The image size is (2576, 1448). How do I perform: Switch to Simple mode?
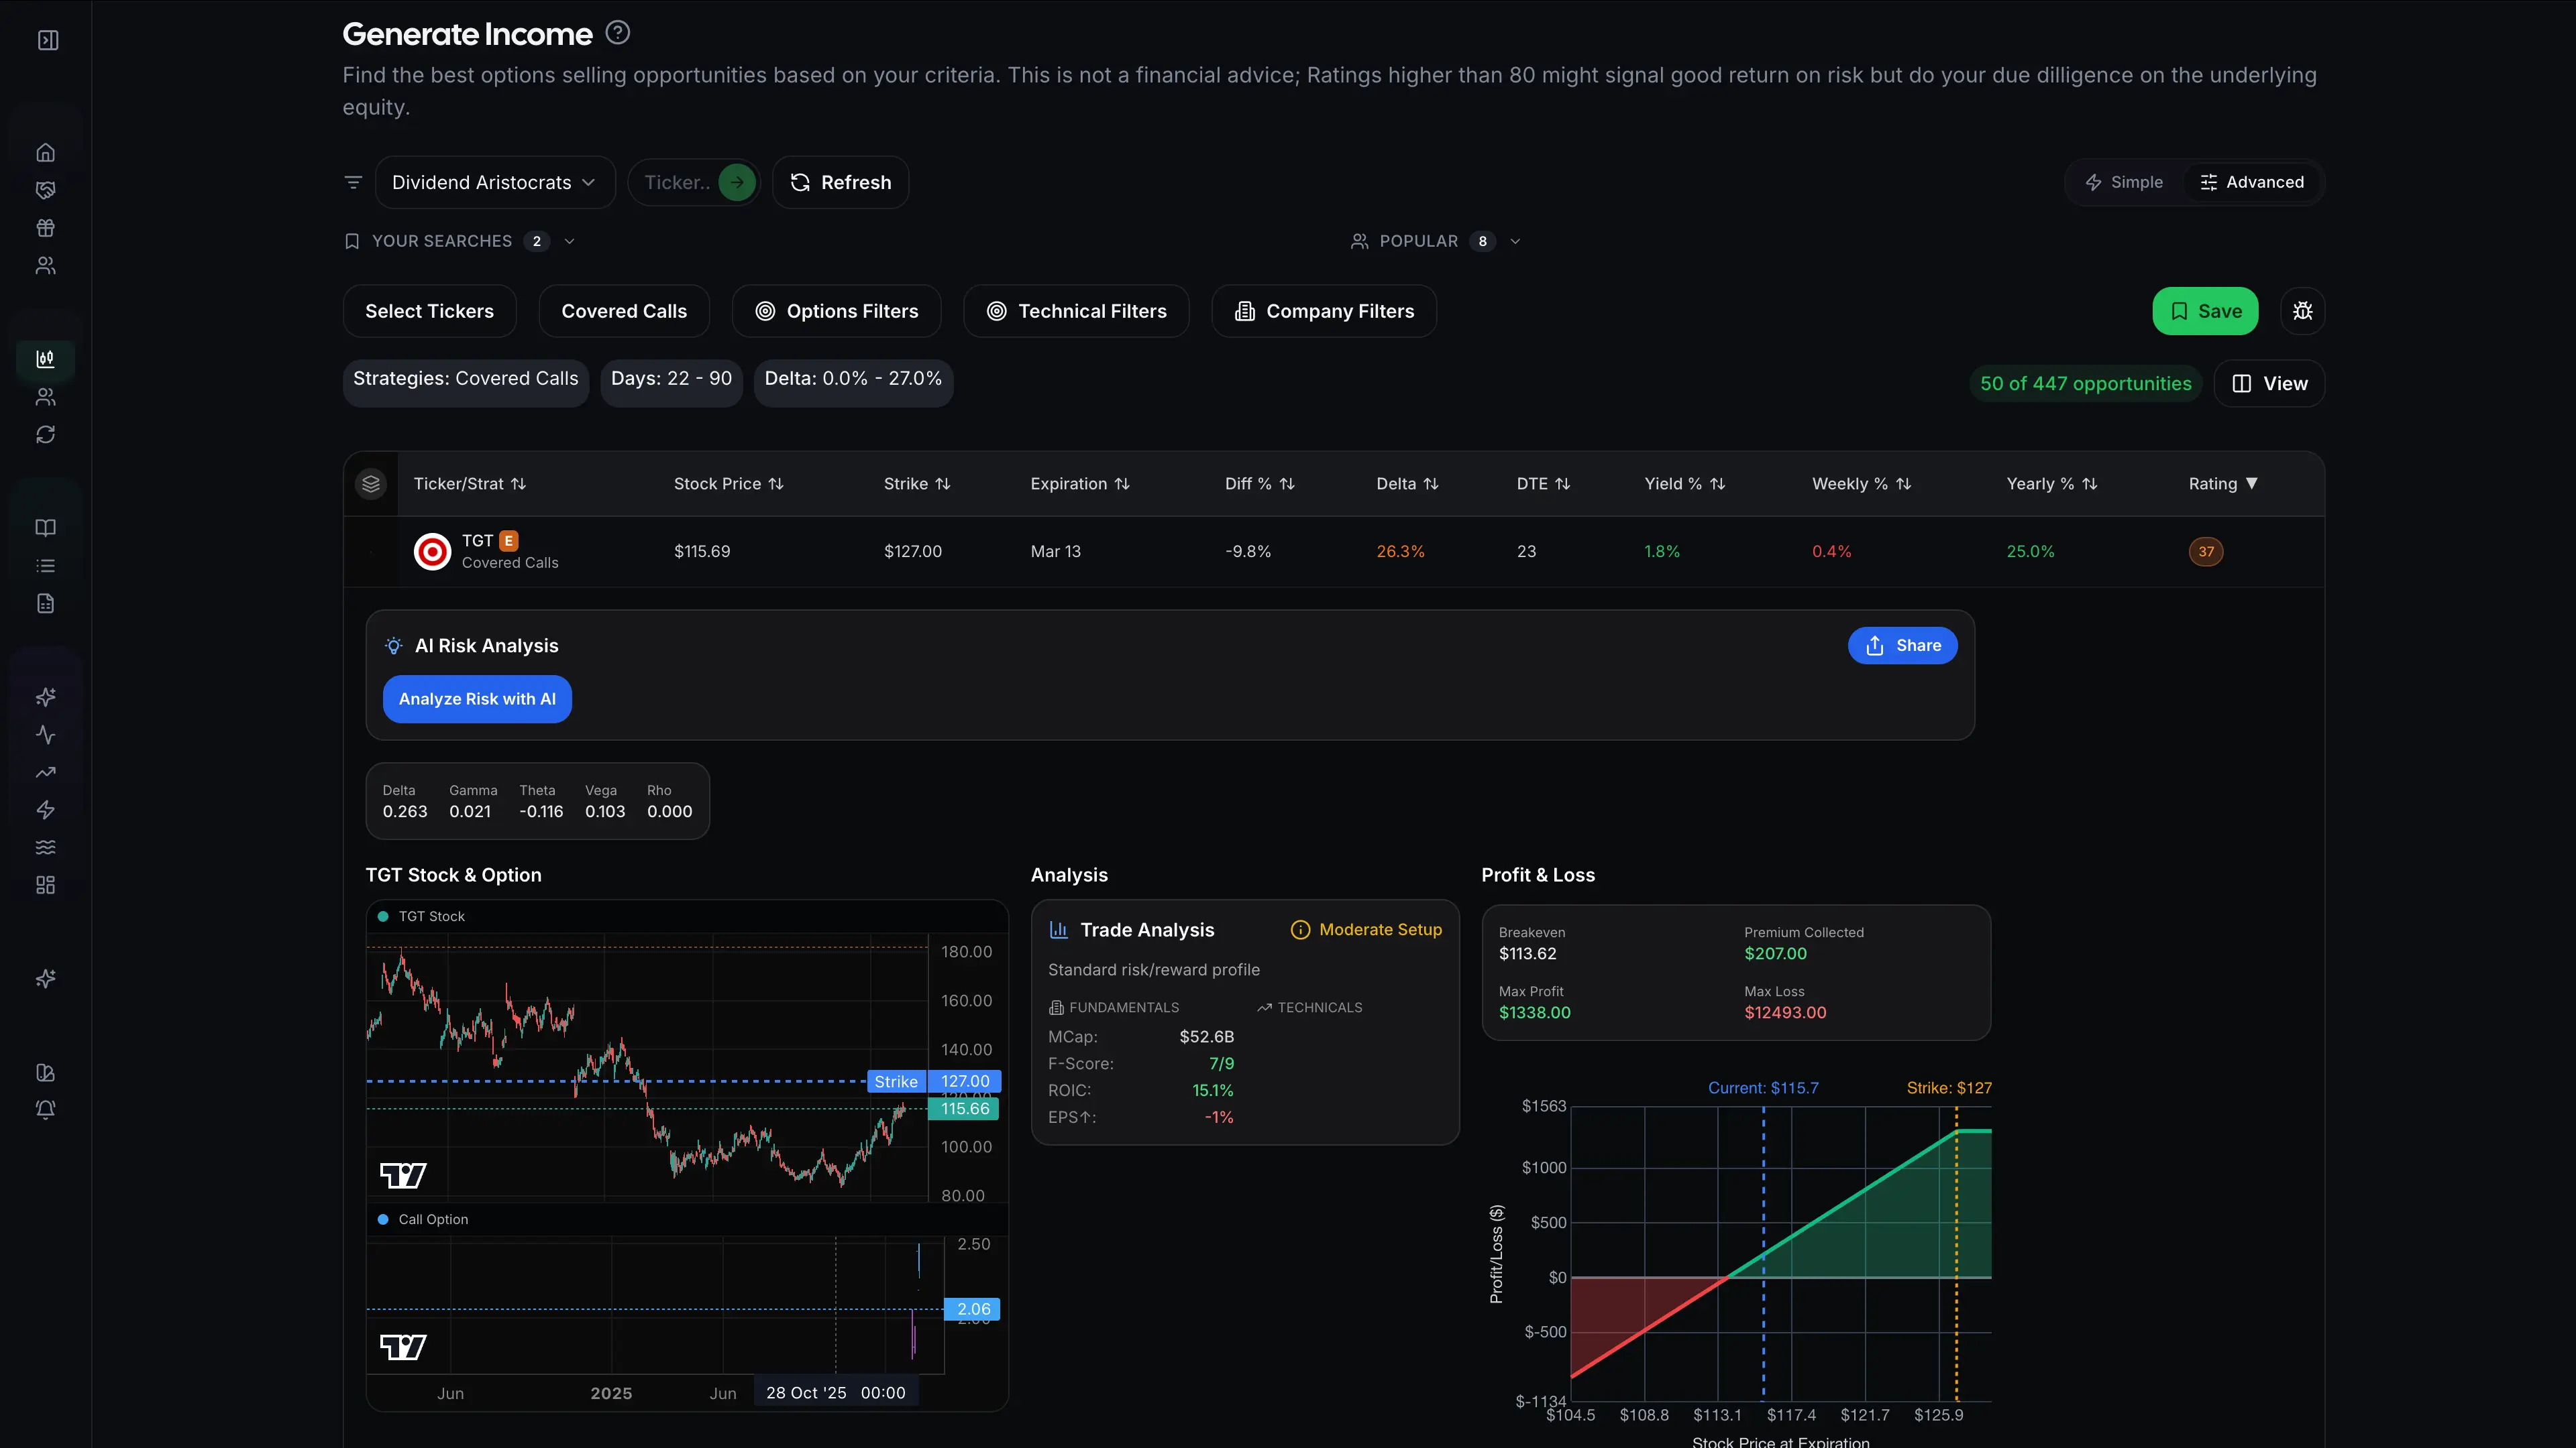2124,182
